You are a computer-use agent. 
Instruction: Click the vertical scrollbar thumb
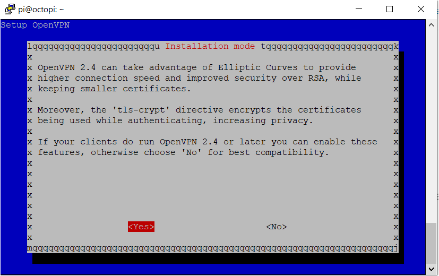click(431, 243)
